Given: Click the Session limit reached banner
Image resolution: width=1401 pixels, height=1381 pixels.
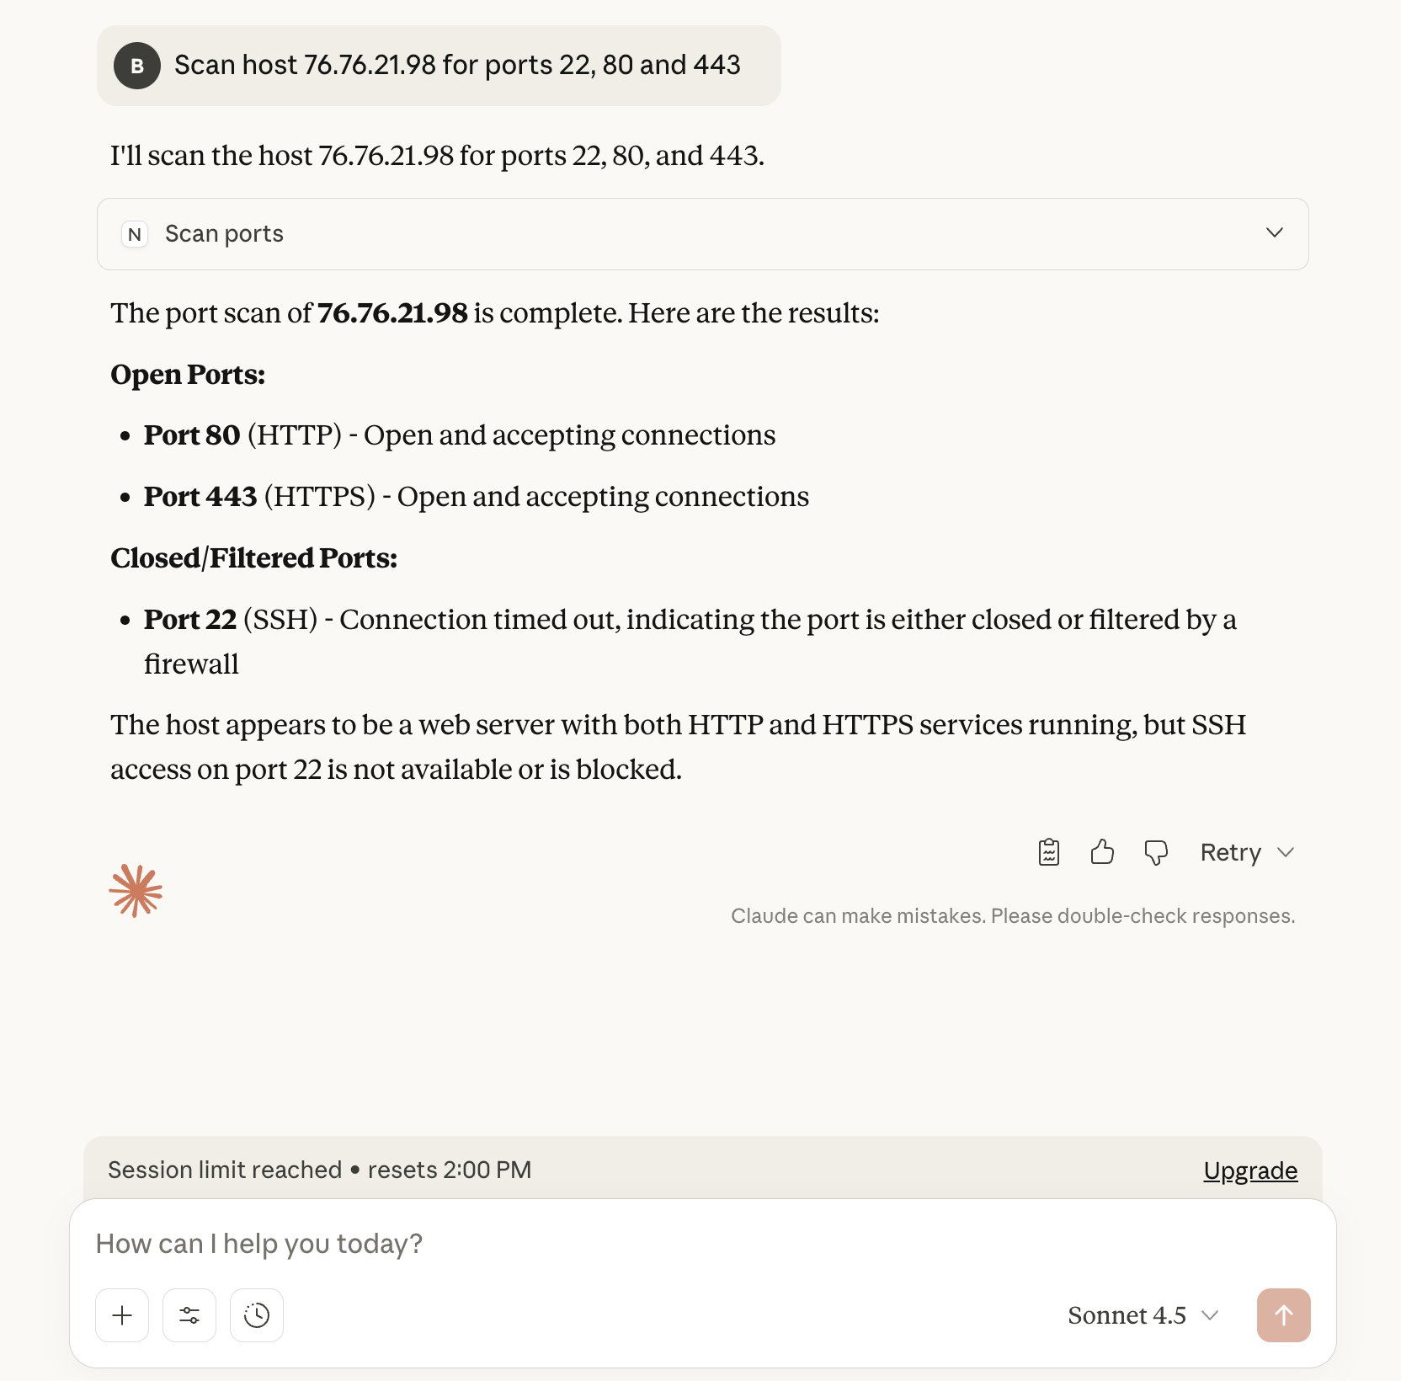Looking at the screenshot, I should (703, 1169).
